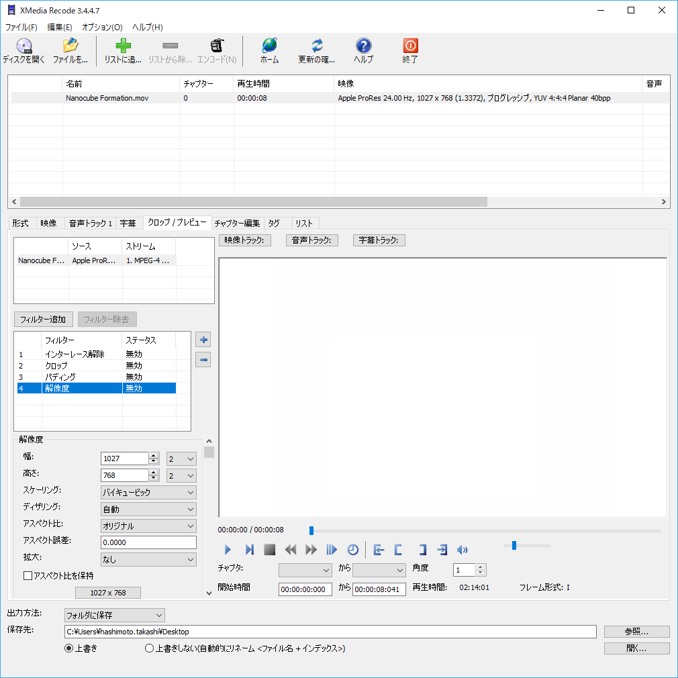Open the Edit (編集) menu
Image resolution: width=678 pixels, height=678 pixels.
[x=59, y=27]
